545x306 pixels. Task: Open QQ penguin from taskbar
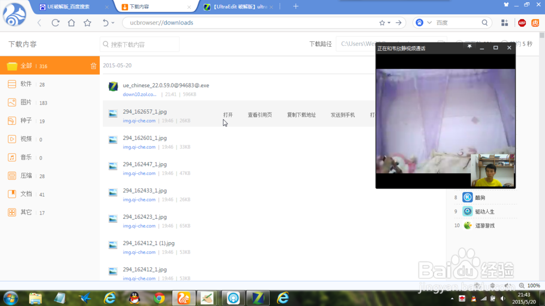[x=134, y=298]
